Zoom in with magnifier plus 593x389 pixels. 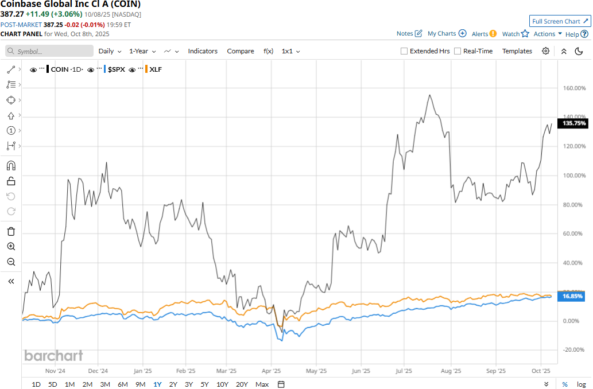(x=11, y=247)
